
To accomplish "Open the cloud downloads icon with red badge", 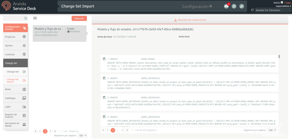I will point(226,6).
